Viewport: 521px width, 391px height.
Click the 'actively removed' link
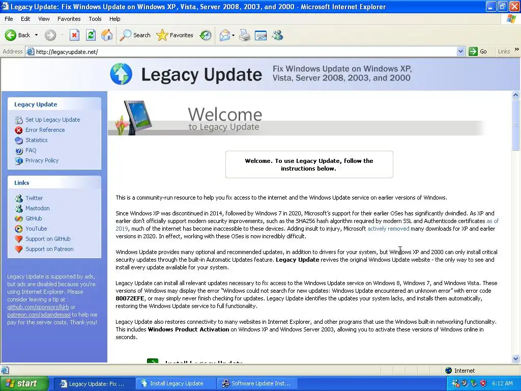(388, 229)
